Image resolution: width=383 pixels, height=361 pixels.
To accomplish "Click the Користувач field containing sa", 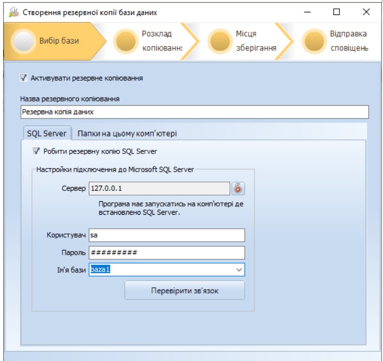I will click(167, 235).
